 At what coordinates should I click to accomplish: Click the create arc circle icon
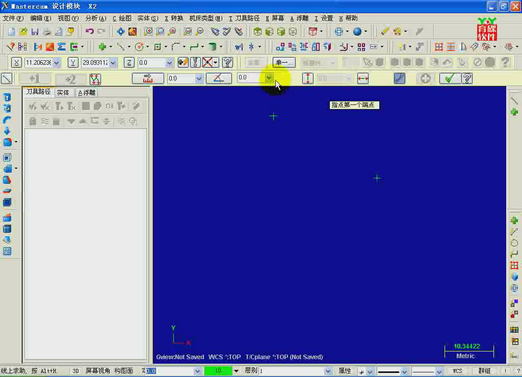(x=140, y=47)
